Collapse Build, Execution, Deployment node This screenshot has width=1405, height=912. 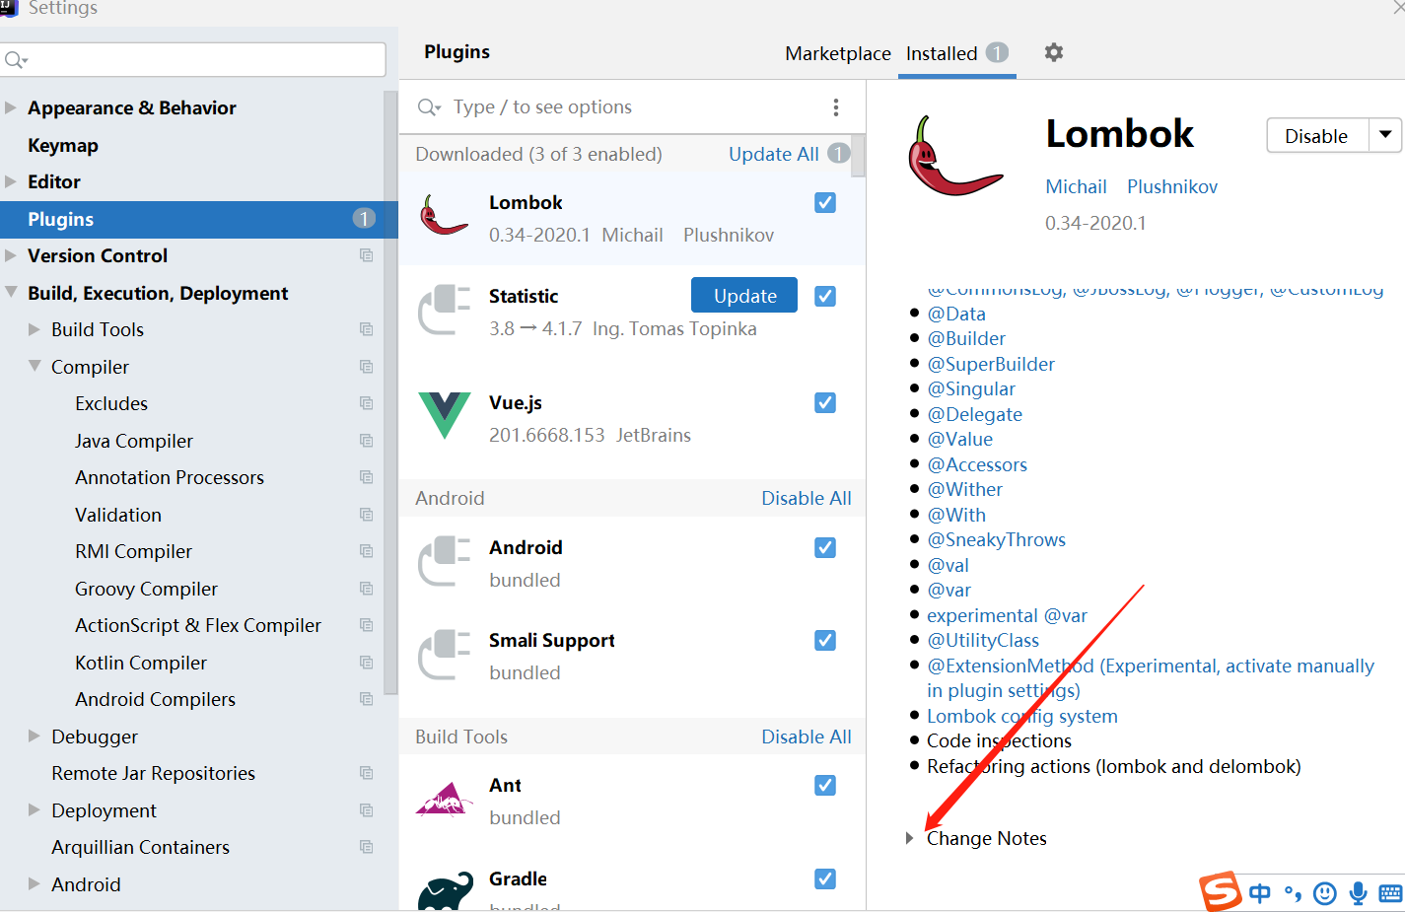tap(11, 293)
